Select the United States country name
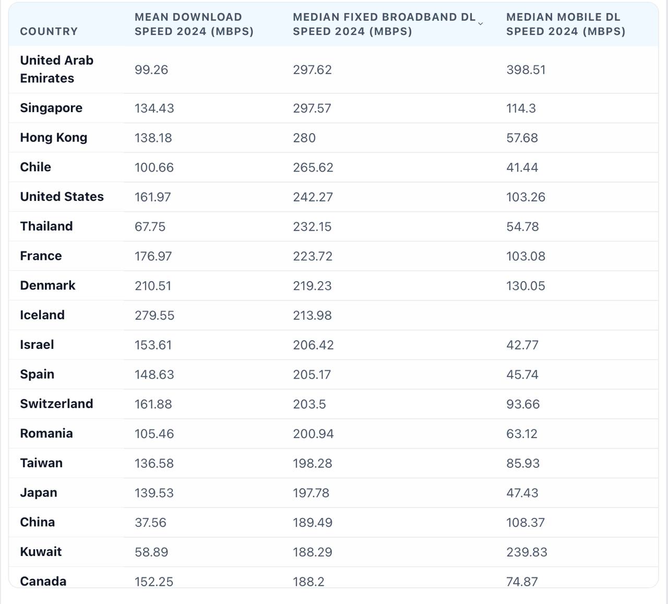 click(62, 197)
